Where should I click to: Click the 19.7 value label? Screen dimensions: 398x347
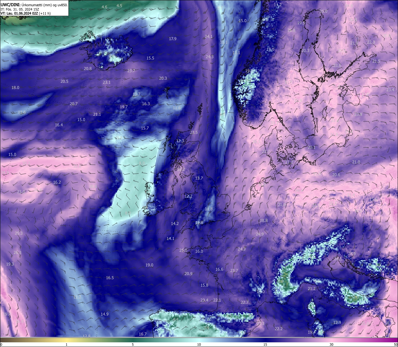coord(124,107)
